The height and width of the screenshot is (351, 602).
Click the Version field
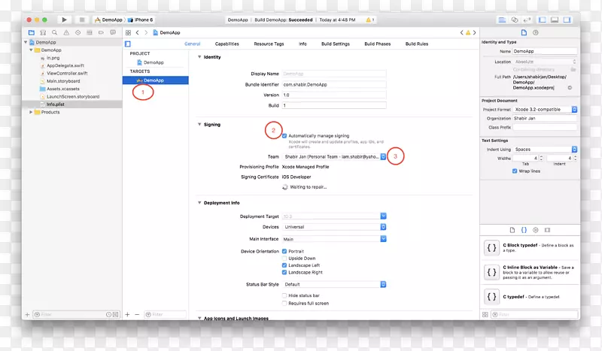334,95
